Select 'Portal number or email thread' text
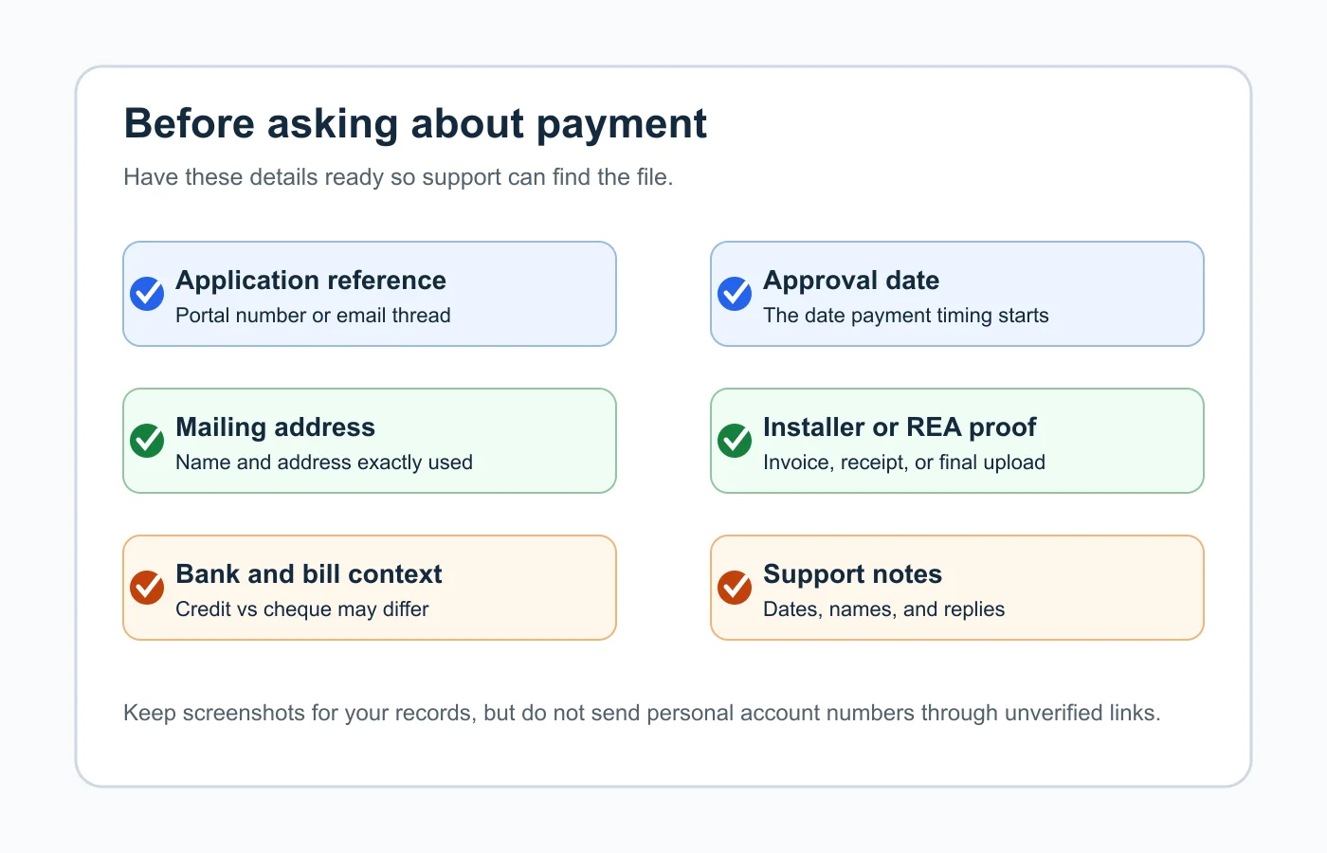The width and height of the screenshot is (1327, 853). 313,316
